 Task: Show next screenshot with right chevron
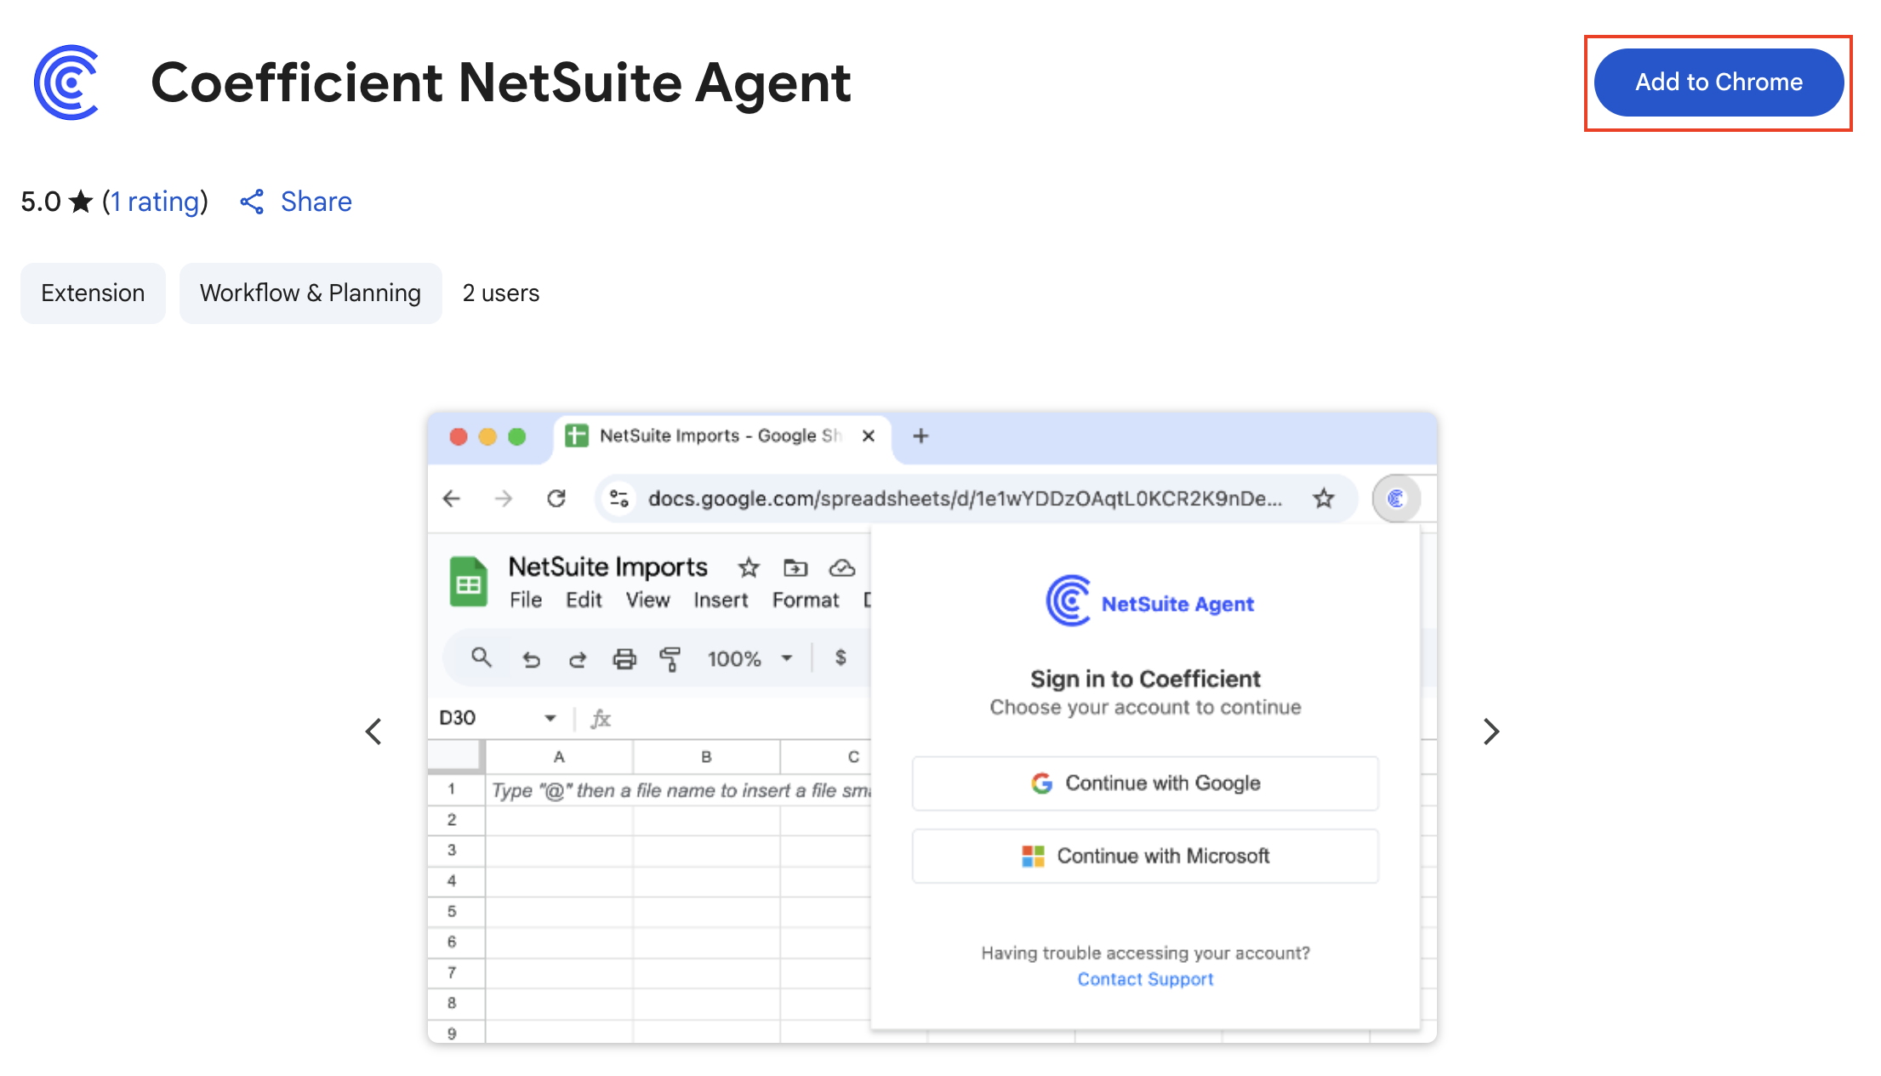[1491, 732]
